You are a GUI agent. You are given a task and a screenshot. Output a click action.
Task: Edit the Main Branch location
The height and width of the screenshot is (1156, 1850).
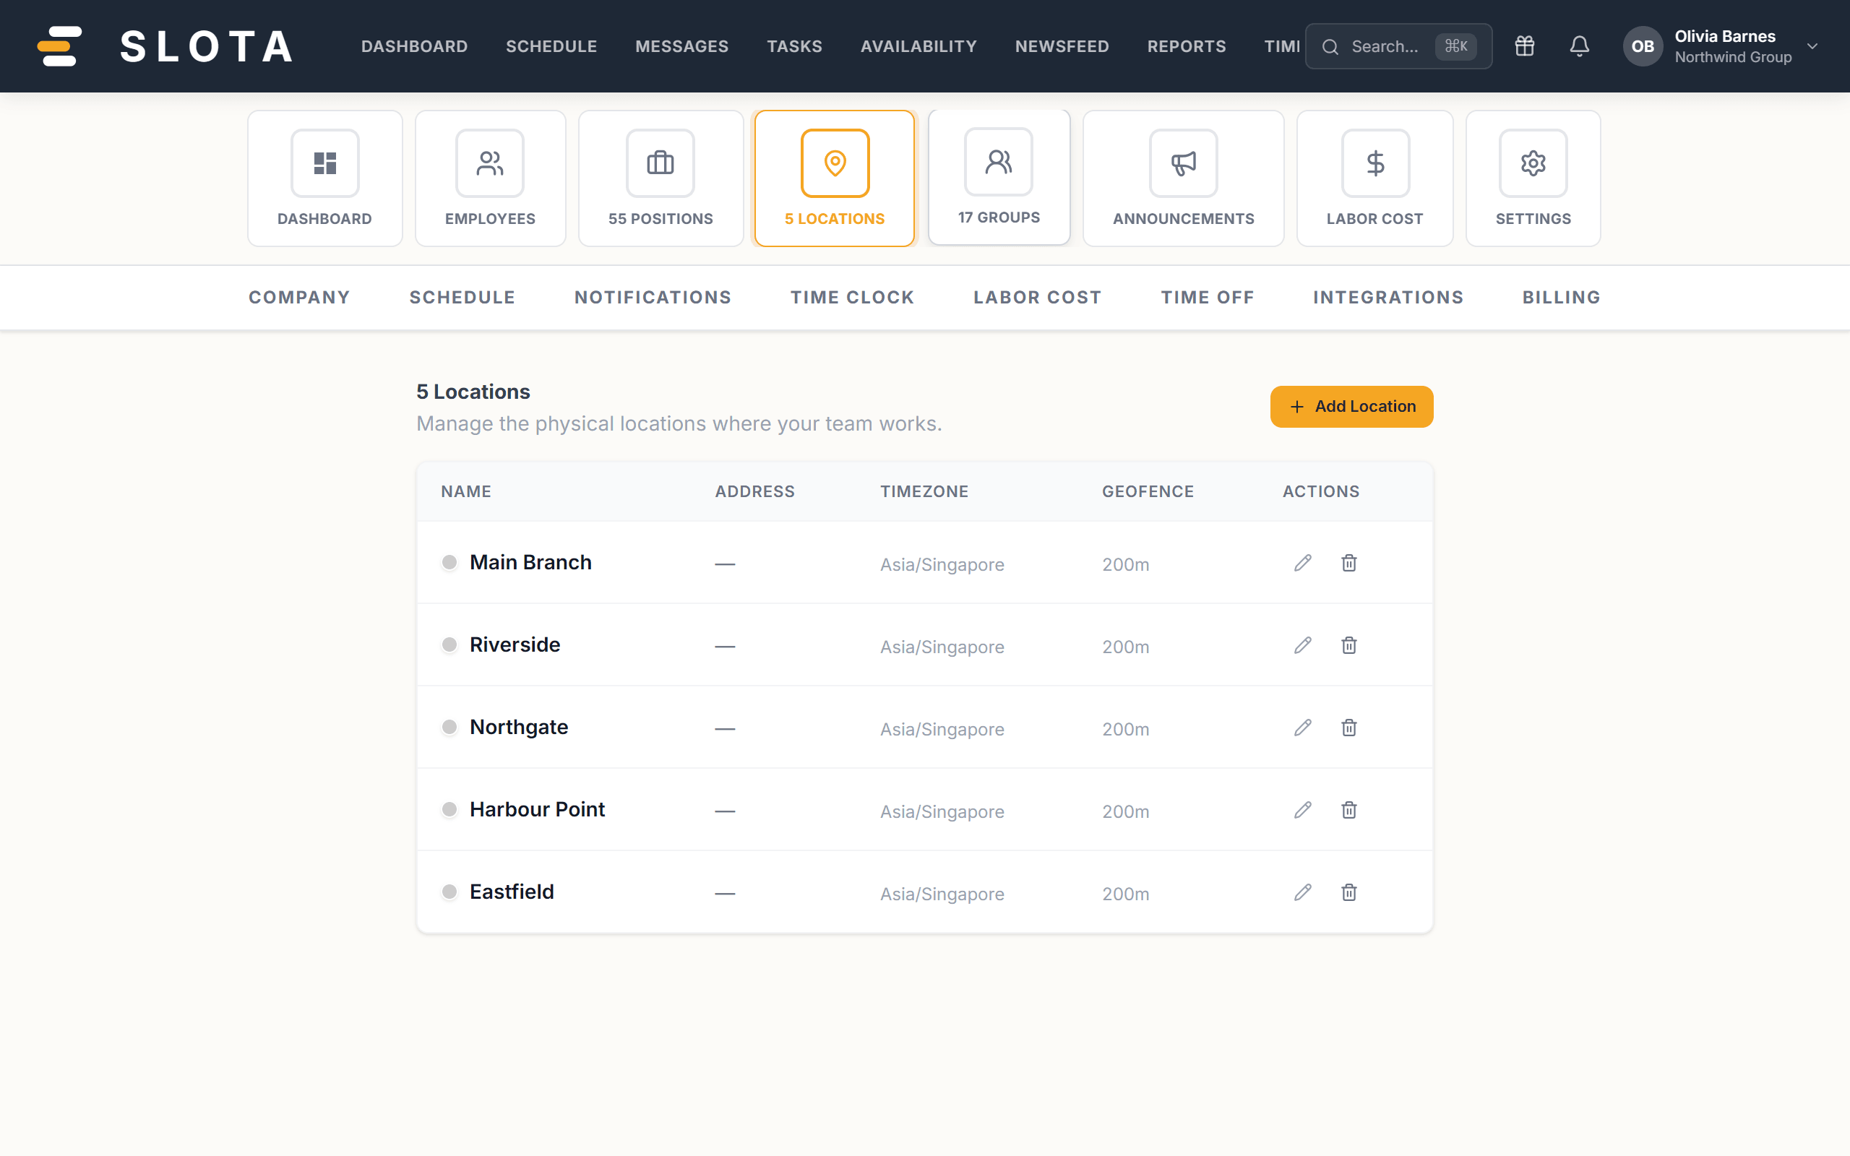click(1303, 563)
